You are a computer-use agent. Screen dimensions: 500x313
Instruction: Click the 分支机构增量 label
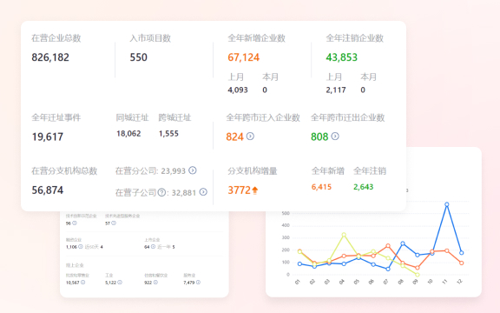pyautogui.click(x=253, y=171)
